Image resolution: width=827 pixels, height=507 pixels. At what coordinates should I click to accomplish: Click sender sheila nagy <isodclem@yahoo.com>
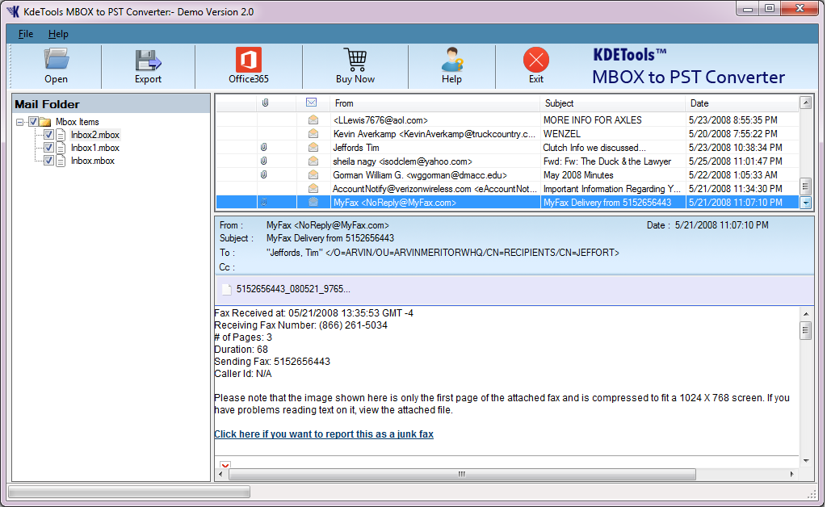402,161
